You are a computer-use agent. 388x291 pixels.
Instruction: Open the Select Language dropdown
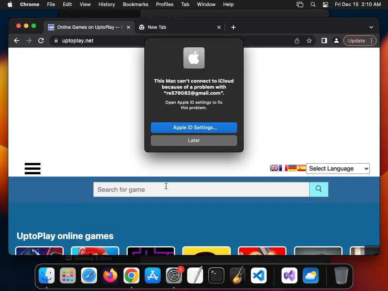pyautogui.click(x=338, y=169)
